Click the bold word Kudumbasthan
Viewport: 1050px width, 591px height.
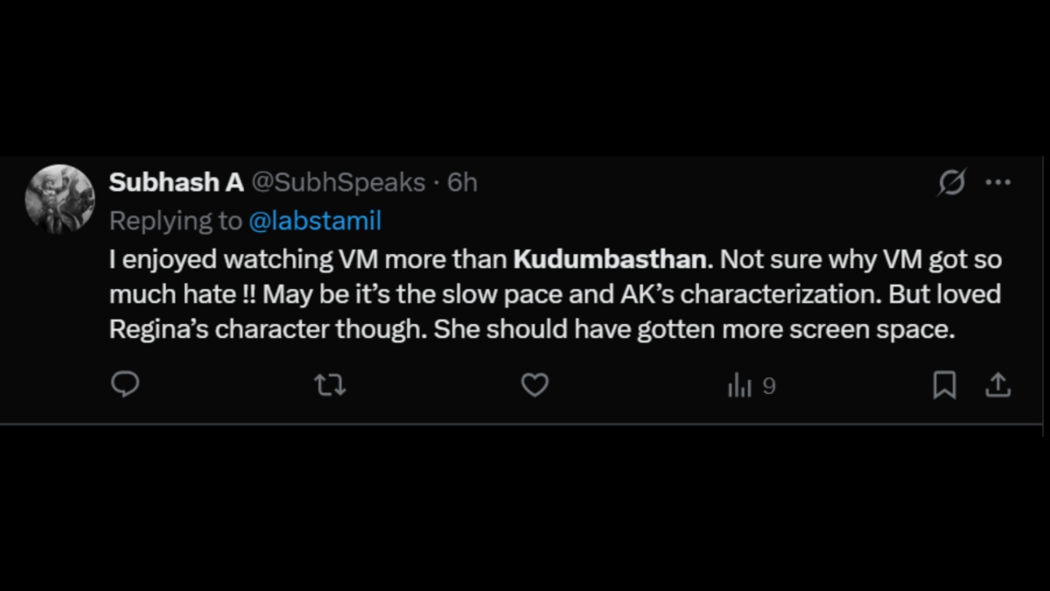coord(609,260)
